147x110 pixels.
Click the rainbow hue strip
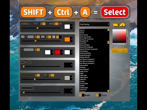(x=127, y=36)
